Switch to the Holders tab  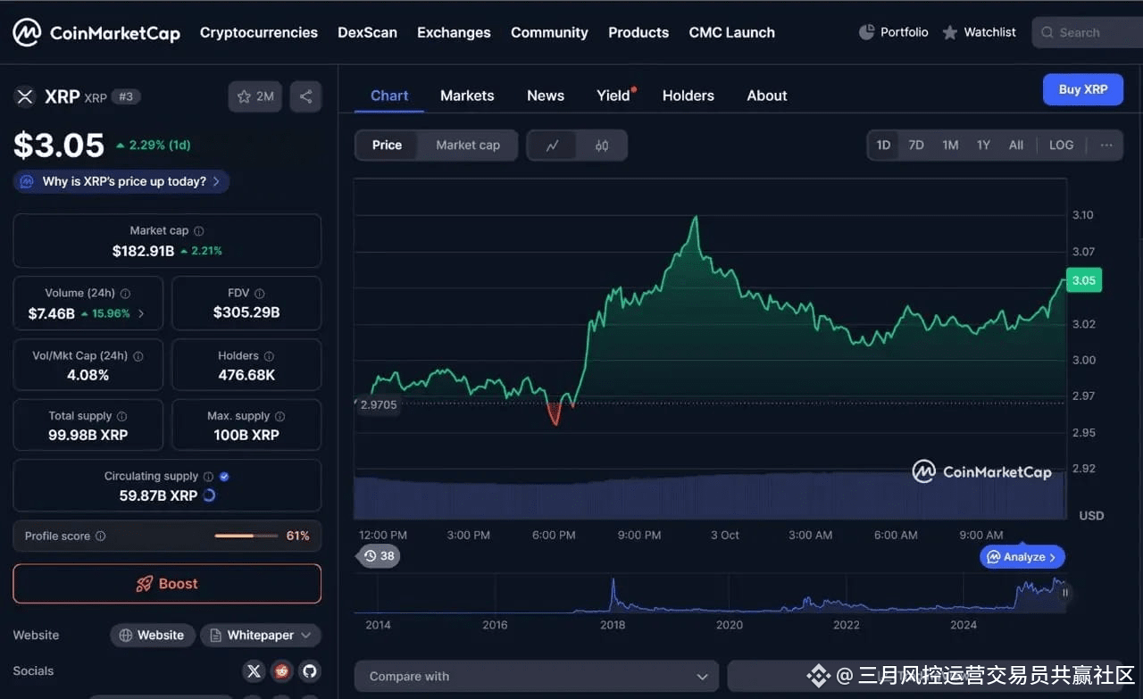coord(688,96)
